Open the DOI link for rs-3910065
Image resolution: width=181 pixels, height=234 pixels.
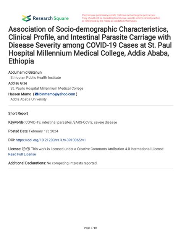[51, 140]
